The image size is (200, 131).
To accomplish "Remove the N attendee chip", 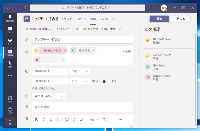I will coord(63,60).
